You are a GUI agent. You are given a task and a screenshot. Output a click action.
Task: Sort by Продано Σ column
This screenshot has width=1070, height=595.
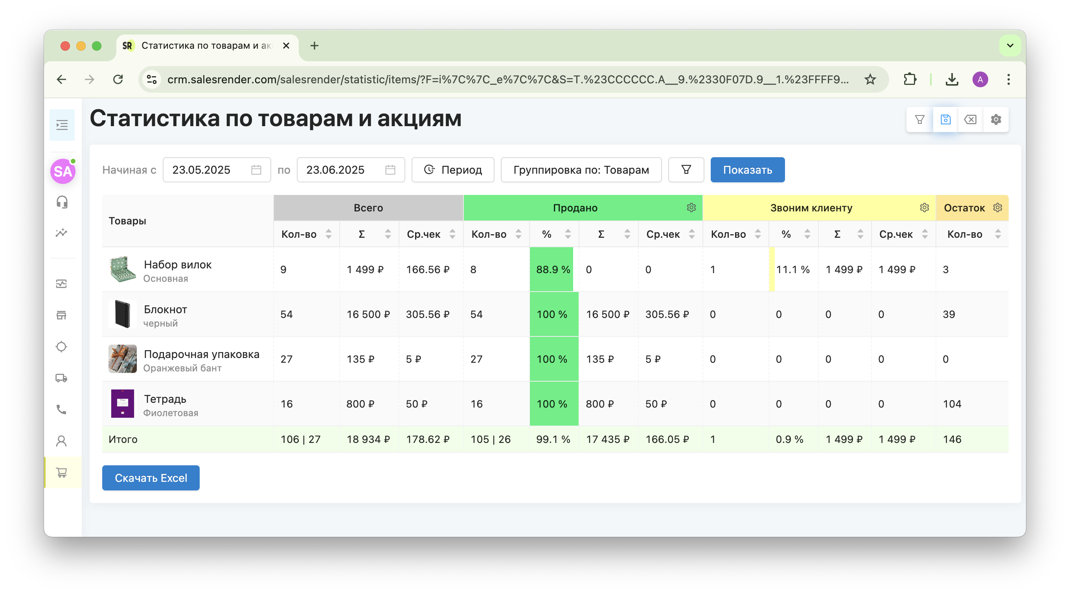pyautogui.click(x=627, y=234)
